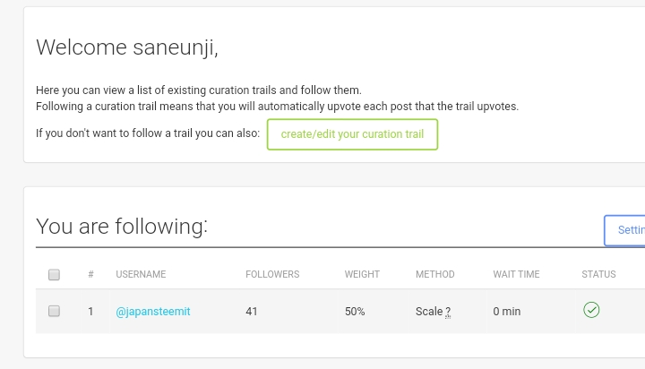Check the @japansteemit row checkbox
The height and width of the screenshot is (369, 645).
pyautogui.click(x=54, y=312)
